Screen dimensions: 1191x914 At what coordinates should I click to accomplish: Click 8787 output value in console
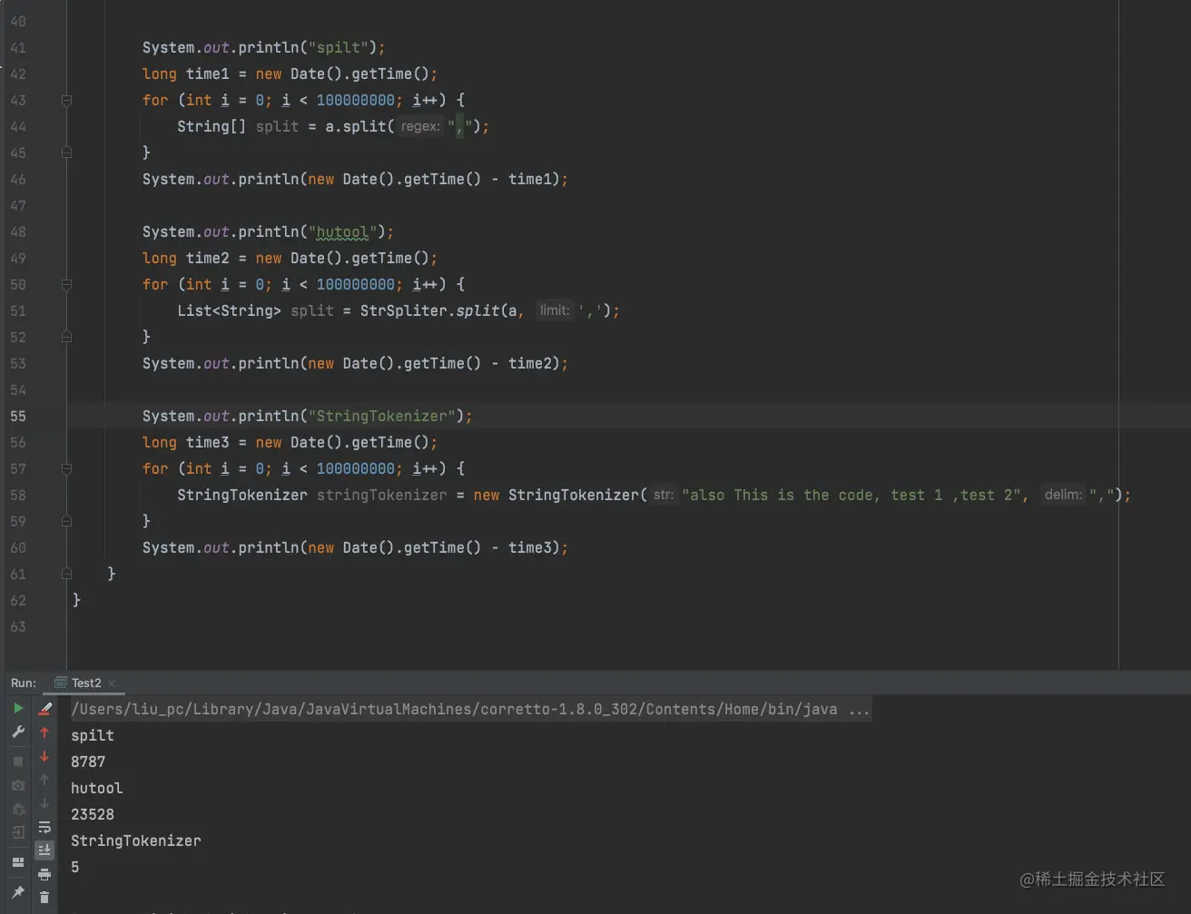88,762
